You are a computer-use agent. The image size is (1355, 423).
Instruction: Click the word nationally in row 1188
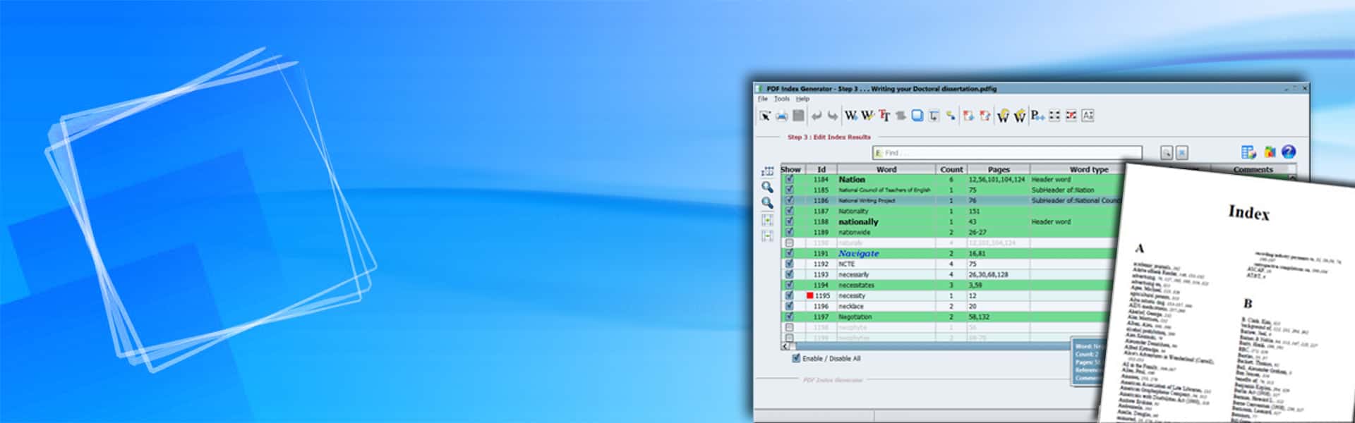[x=858, y=221]
